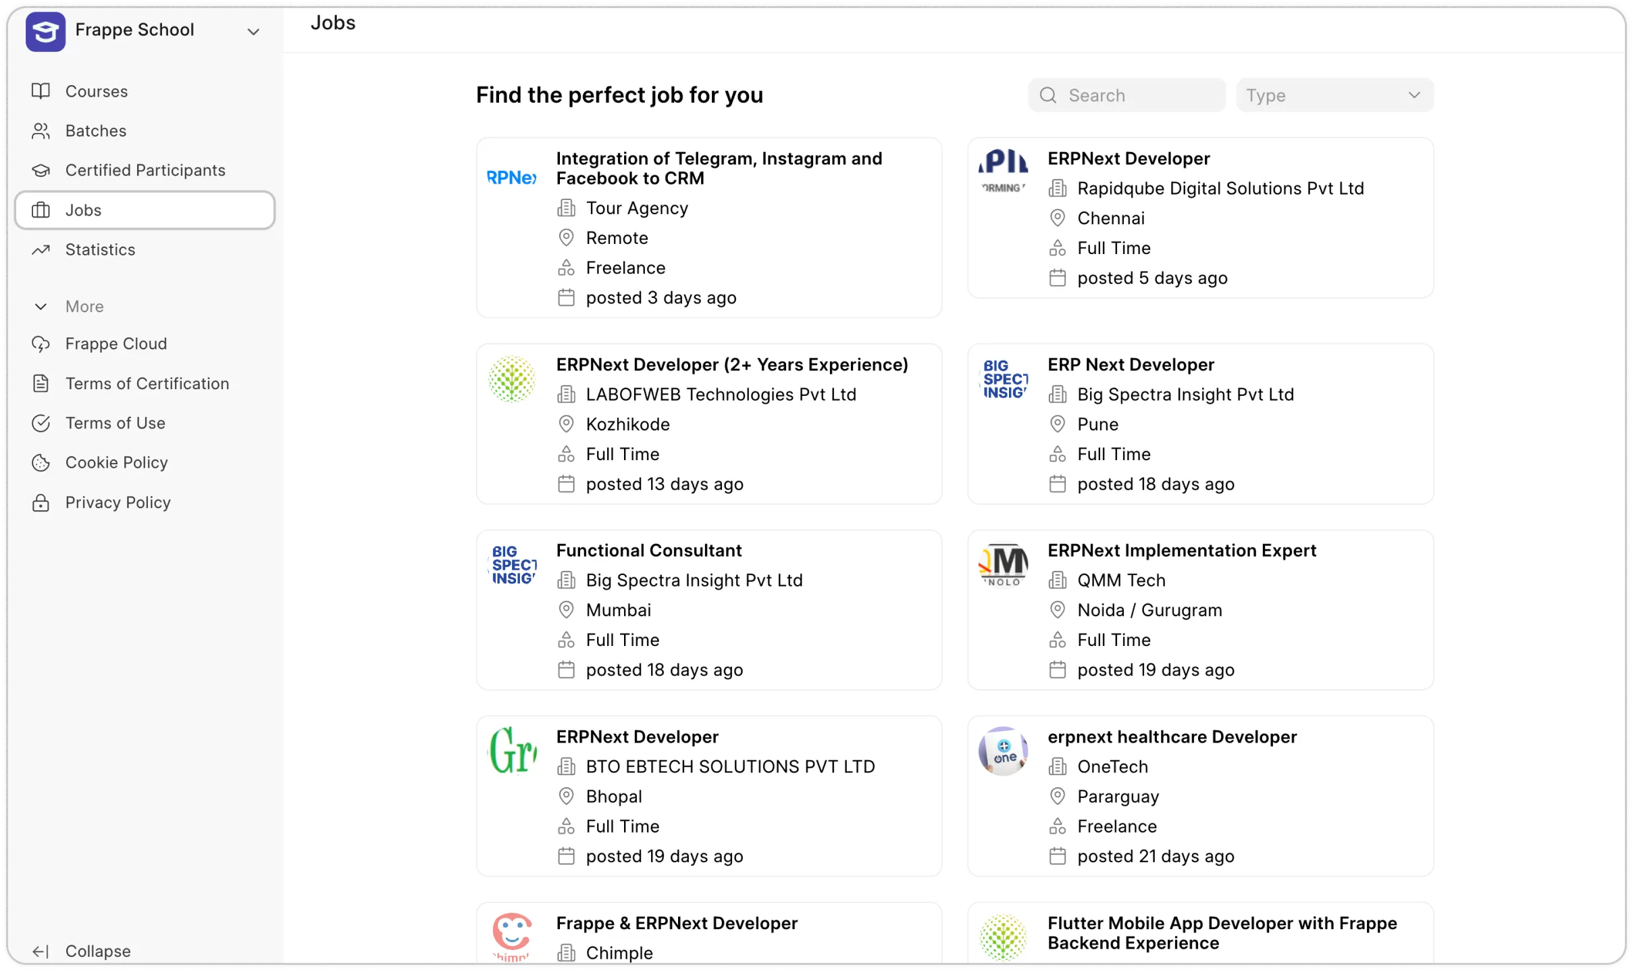Select the Courses book icon
The width and height of the screenshot is (1633, 971).
pos(41,91)
